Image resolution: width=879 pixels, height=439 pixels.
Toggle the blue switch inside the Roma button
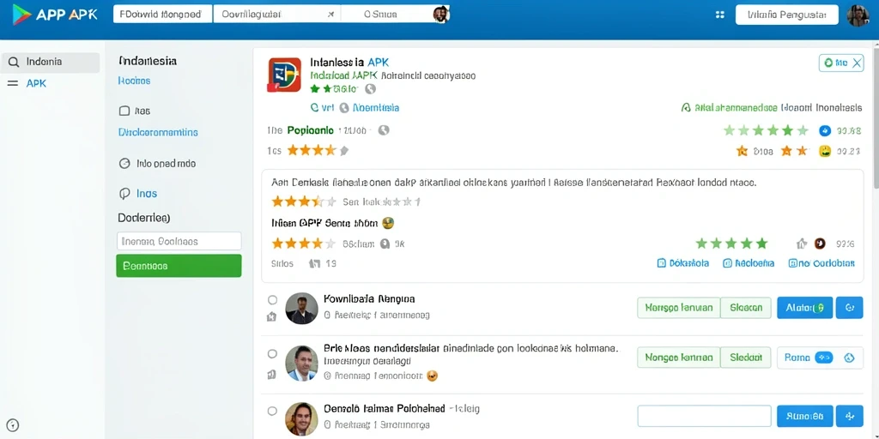click(x=823, y=358)
